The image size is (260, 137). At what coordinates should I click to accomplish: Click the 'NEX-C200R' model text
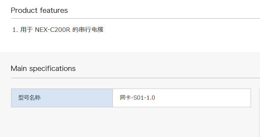52,30
